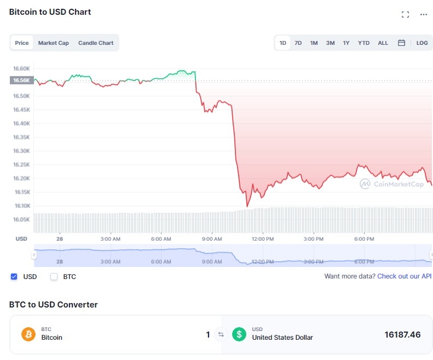Select the 7D time range
The width and height of the screenshot is (433, 360).
(298, 43)
